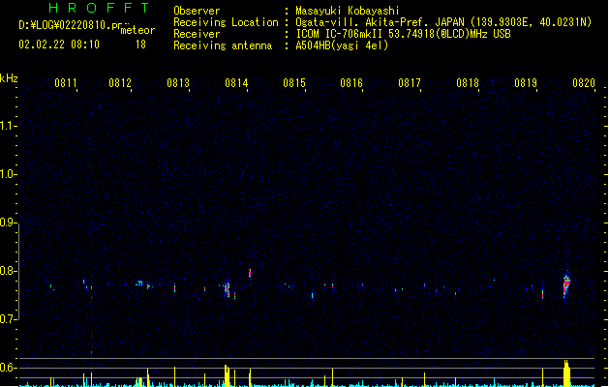Click the 0820 time marker
609x387 pixels.
[584, 83]
